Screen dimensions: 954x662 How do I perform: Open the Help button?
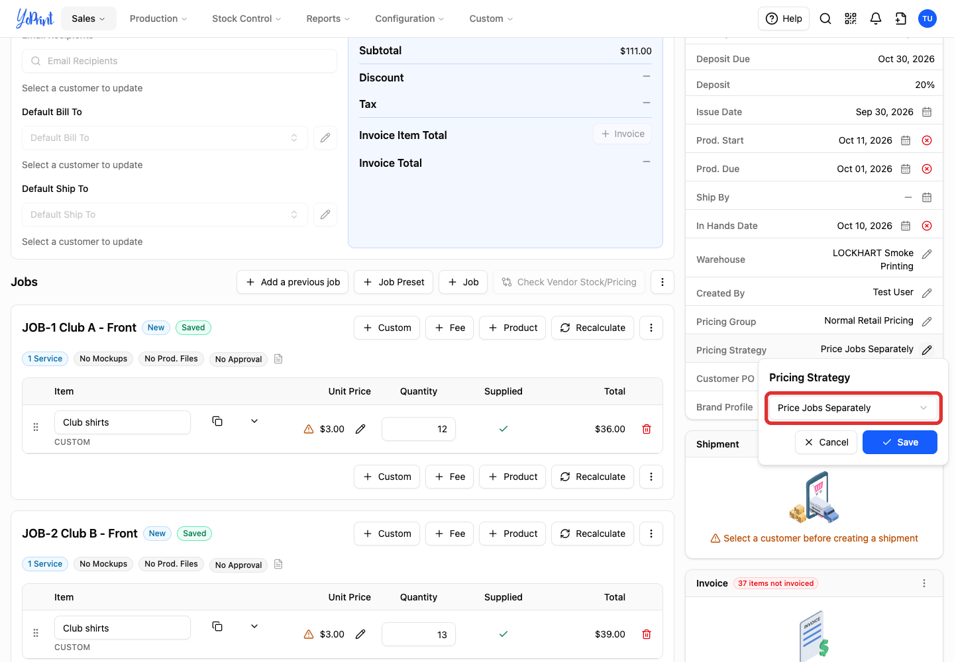784,19
